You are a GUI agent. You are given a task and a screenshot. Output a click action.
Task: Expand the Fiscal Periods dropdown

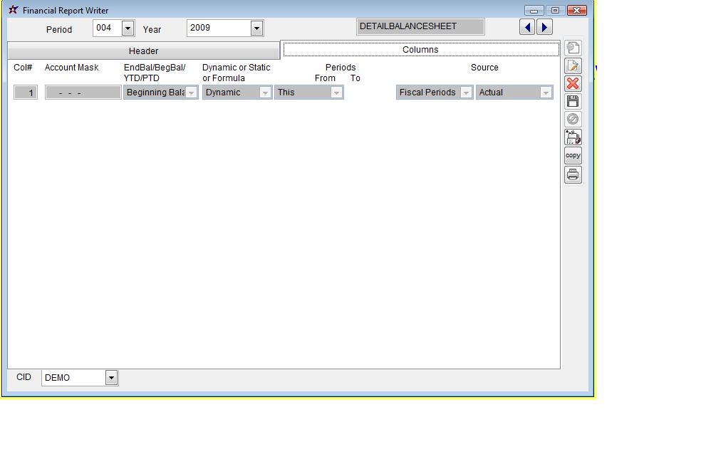click(466, 93)
